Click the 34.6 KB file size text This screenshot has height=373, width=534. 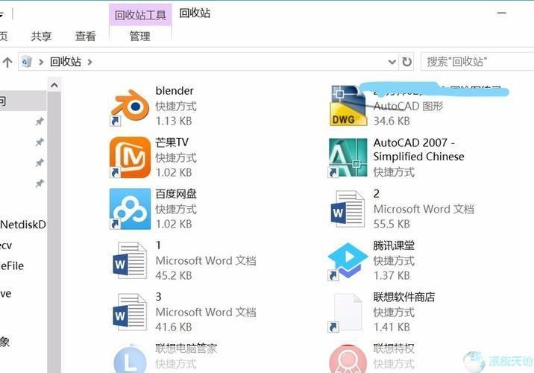(392, 121)
